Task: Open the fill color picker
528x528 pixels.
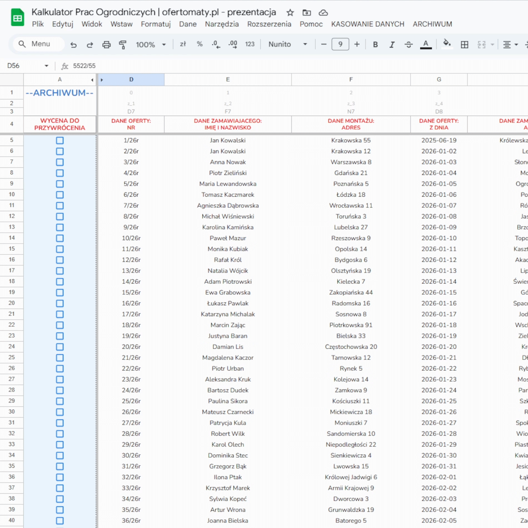Action: coord(447,44)
